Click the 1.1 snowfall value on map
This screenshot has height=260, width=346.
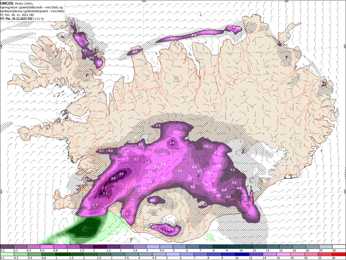147,163
